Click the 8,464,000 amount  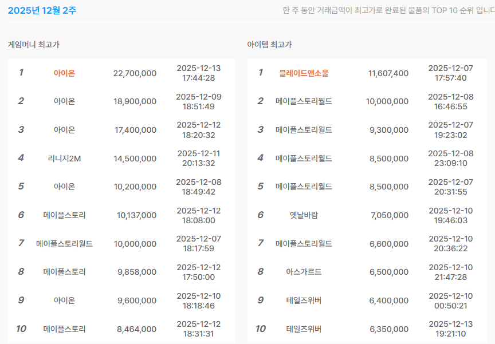point(137,329)
